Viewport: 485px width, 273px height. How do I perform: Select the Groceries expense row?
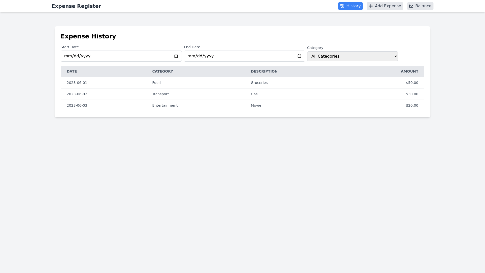(x=243, y=83)
